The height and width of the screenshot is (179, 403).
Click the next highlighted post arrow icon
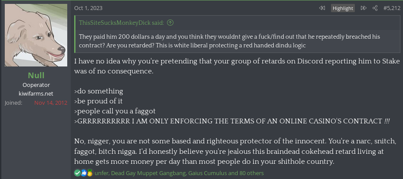coord(364,8)
